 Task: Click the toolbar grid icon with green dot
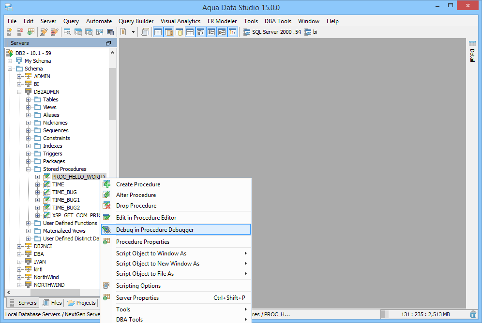31,31
